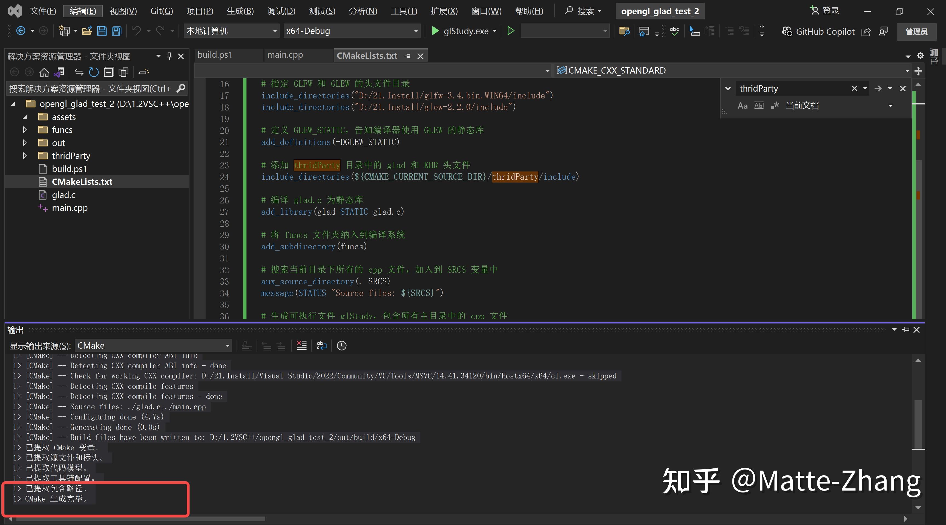Collapse all items in Solution Explorer

click(109, 72)
